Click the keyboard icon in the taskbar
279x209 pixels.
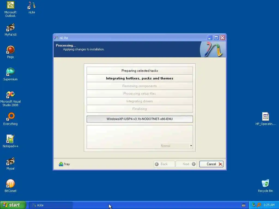coord(244,205)
